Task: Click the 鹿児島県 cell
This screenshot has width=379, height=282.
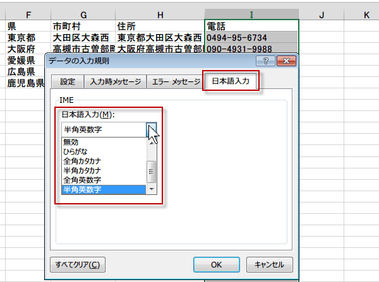Action: tap(25, 83)
